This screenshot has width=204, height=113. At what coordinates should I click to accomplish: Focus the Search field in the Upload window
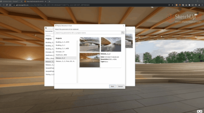click(x=49, y=35)
